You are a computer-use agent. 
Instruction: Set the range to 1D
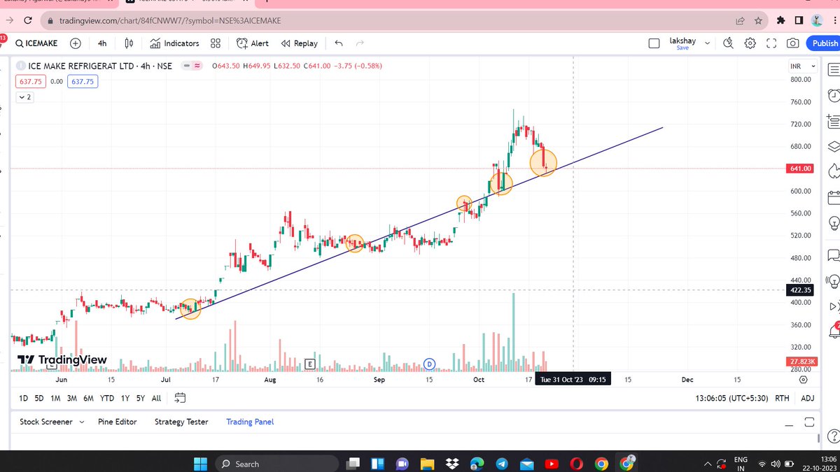(23, 399)
